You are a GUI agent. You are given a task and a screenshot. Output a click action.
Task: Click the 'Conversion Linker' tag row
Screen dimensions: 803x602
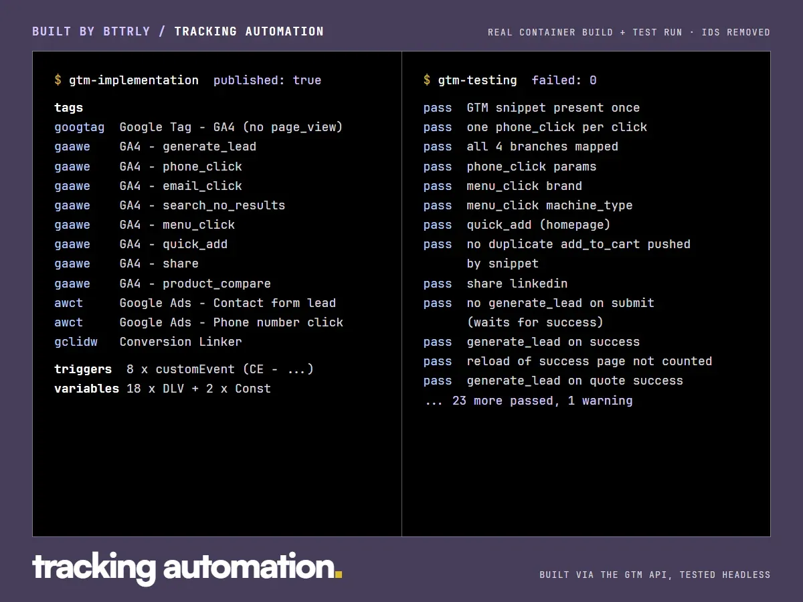pos(148,342)
